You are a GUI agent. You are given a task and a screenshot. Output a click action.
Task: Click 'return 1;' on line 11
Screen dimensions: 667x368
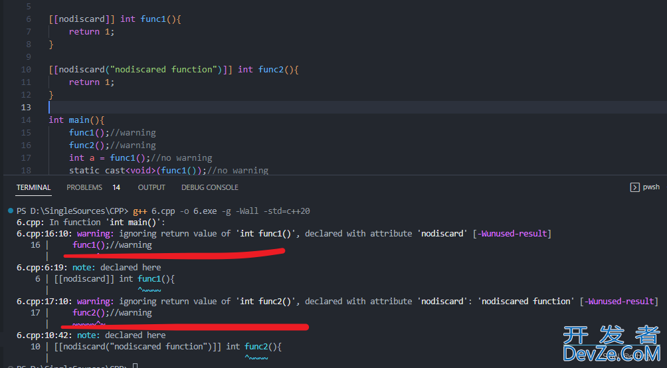tap(92, 82)
